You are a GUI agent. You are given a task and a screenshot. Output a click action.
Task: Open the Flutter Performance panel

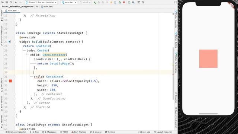tap(176, 63)
